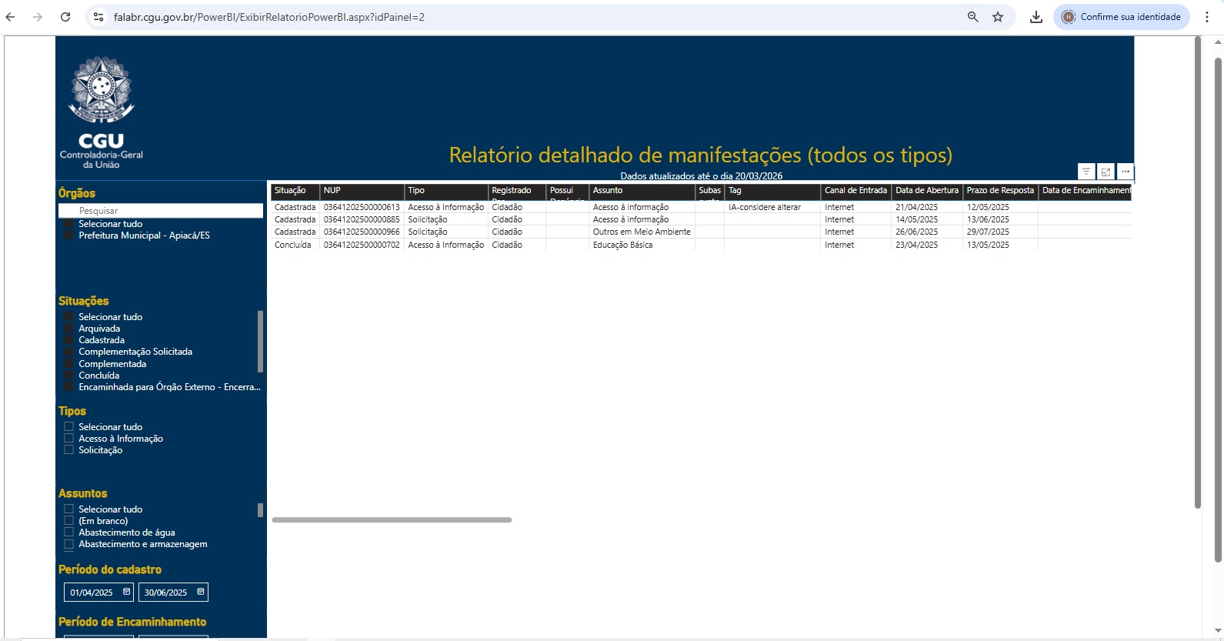The width and height of the screenshot is (1224, 641).
Task: Sort by the 'Tag' column header
Action: pos(772,192)
